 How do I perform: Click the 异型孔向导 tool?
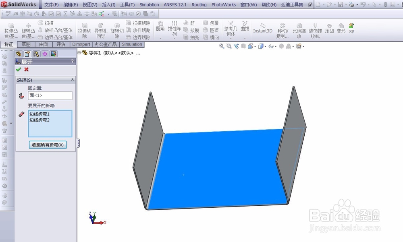pos(100,31)
